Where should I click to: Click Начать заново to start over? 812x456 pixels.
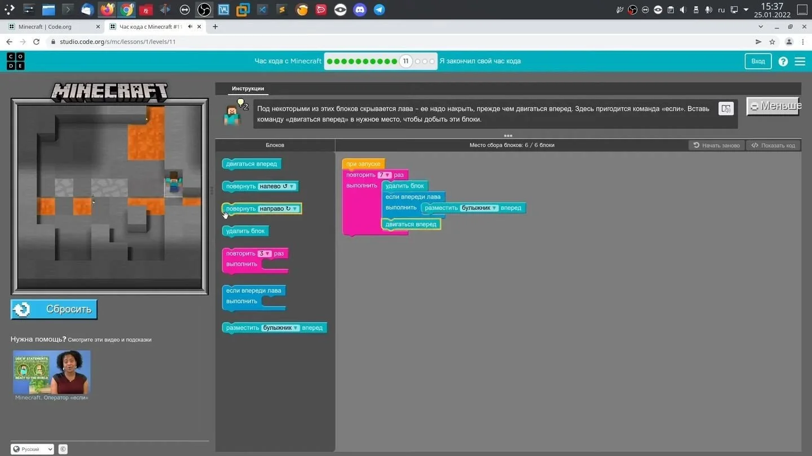pyautogui.click(x=716, y=145)
